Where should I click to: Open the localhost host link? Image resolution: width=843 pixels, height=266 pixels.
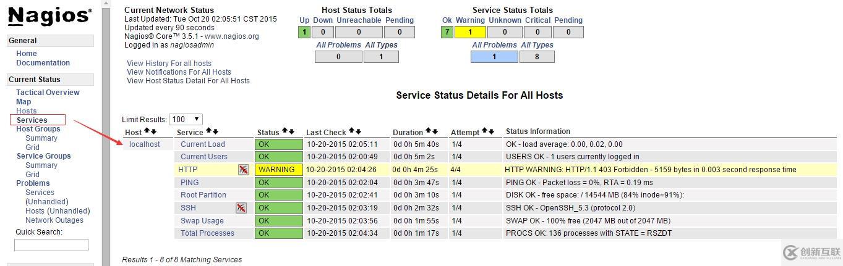point(145,144)
